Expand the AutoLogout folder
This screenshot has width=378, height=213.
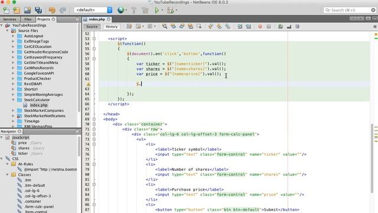pyautogui.click(x=13, y=36)
